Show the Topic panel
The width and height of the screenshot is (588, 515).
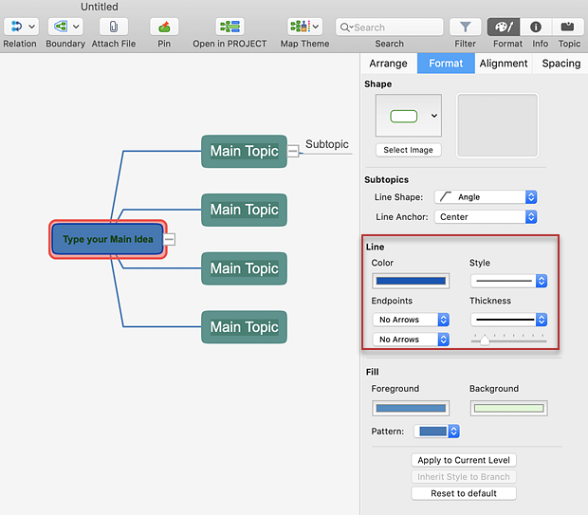pos(569,28)
